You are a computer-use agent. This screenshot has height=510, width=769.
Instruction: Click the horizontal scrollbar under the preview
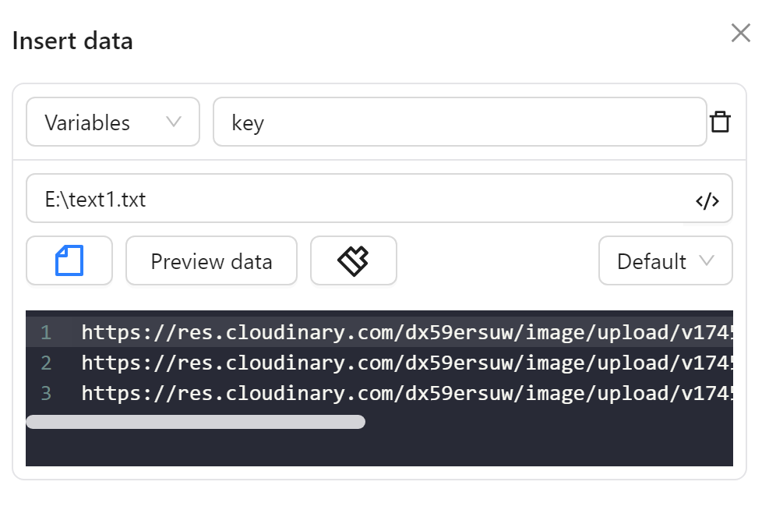196,422
